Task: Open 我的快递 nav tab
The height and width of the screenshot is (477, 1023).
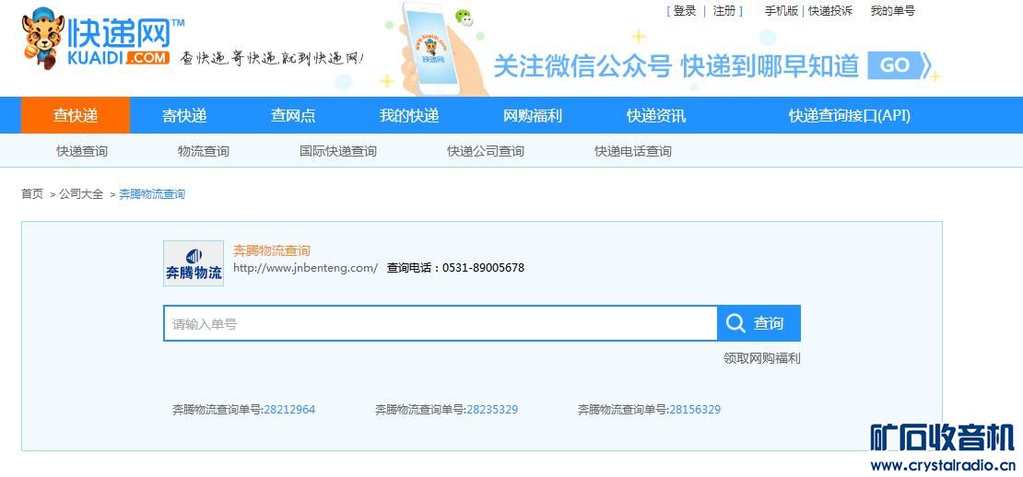Action: [409, 115]
